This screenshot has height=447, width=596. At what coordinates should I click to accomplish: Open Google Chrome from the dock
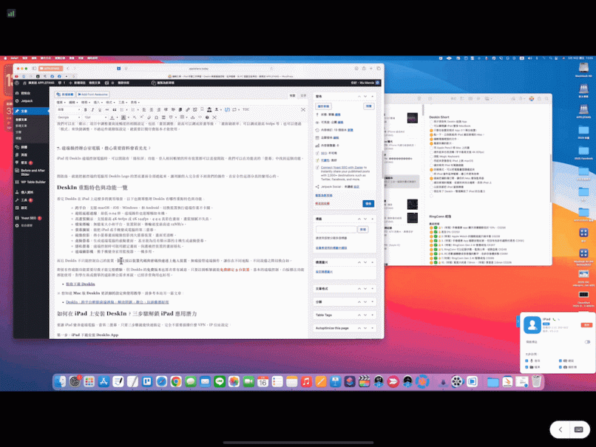176,381
